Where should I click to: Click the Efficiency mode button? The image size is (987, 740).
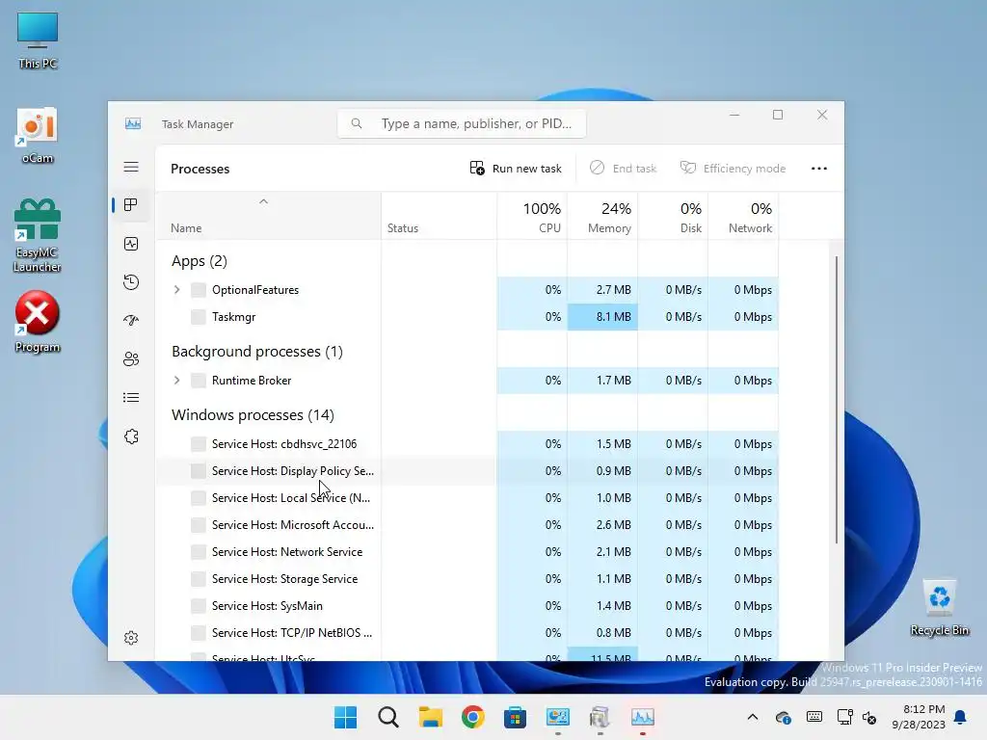click(x=733, y=169)
